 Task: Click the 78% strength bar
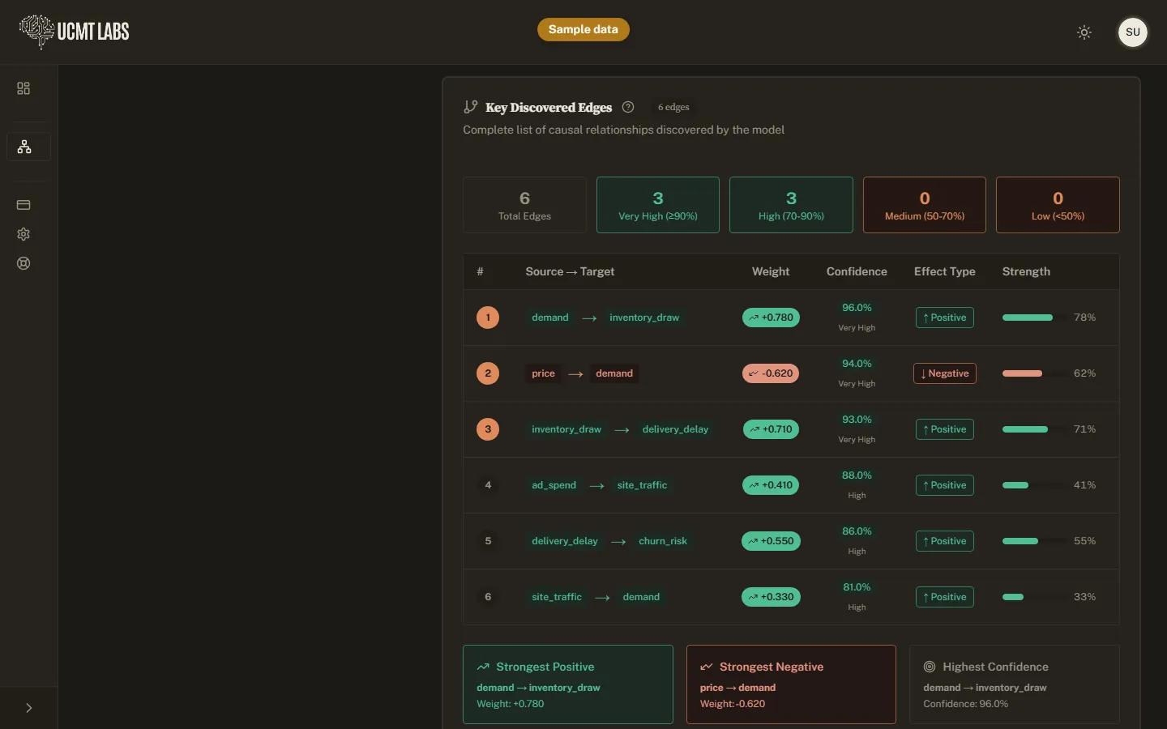(x=1034, y=318)
